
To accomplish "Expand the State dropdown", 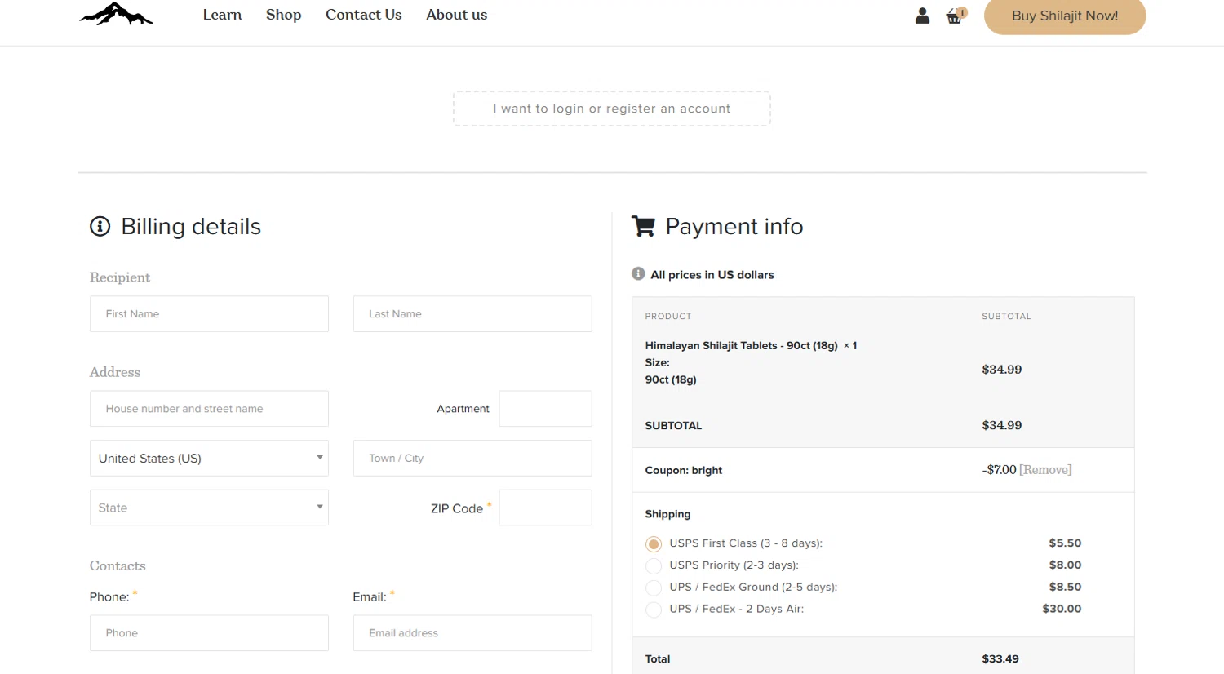I will click(x=209, y=508).
